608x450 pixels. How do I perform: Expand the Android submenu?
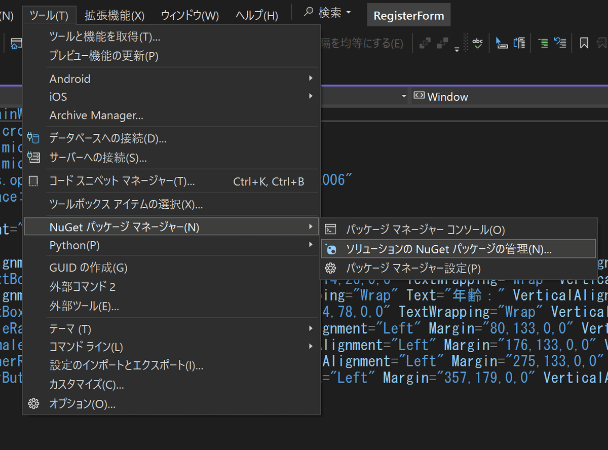click(x=152, y=79)
